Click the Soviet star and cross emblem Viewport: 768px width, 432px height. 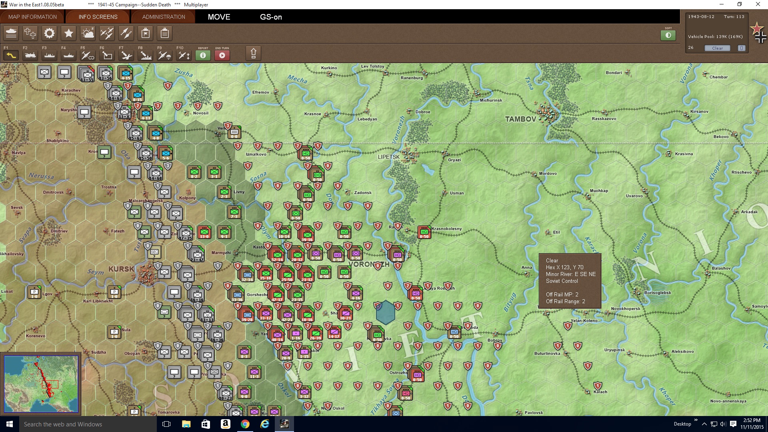758,33
